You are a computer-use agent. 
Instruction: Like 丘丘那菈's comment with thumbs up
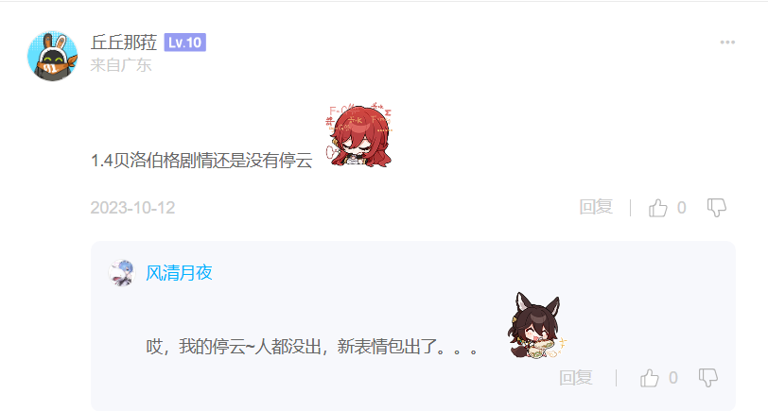click(657, 208)
